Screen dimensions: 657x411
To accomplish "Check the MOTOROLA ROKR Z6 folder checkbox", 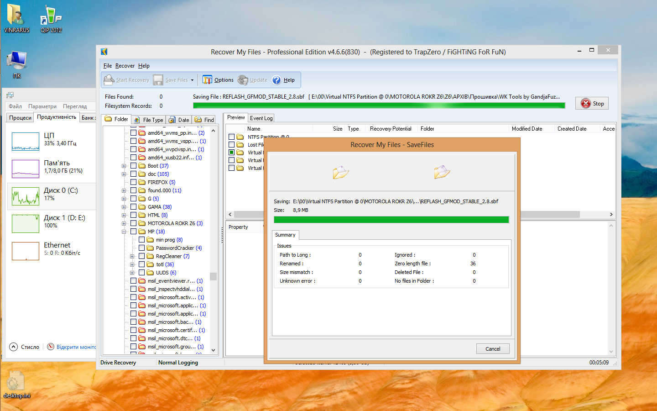I will click(x=134, y=223).
